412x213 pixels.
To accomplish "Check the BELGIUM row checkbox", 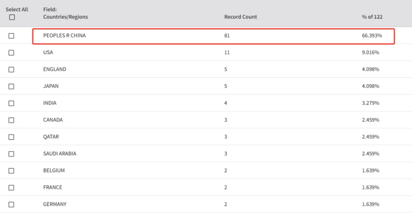I will 11,171.
